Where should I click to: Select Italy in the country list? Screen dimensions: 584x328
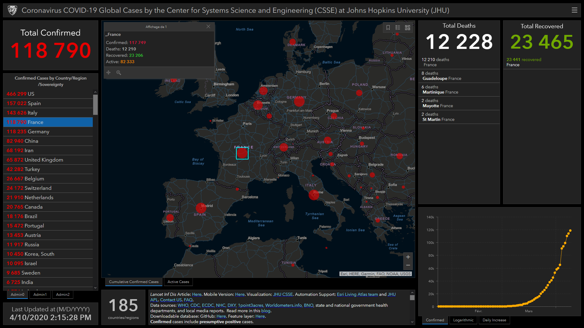[x=48, y=113]
